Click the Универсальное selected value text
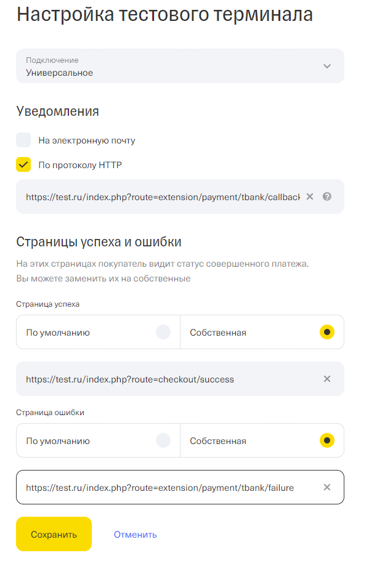The width and height of the screenshot is (369, 566). pyautogui.click(x=60, y=73)
